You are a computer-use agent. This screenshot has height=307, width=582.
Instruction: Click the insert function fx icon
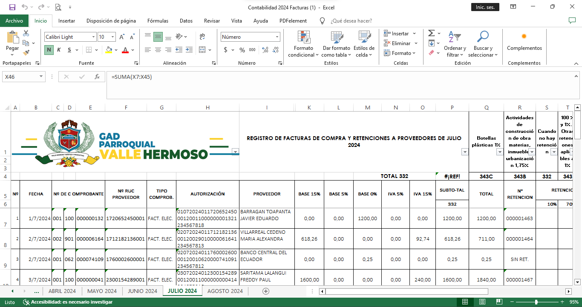[97, 77]
